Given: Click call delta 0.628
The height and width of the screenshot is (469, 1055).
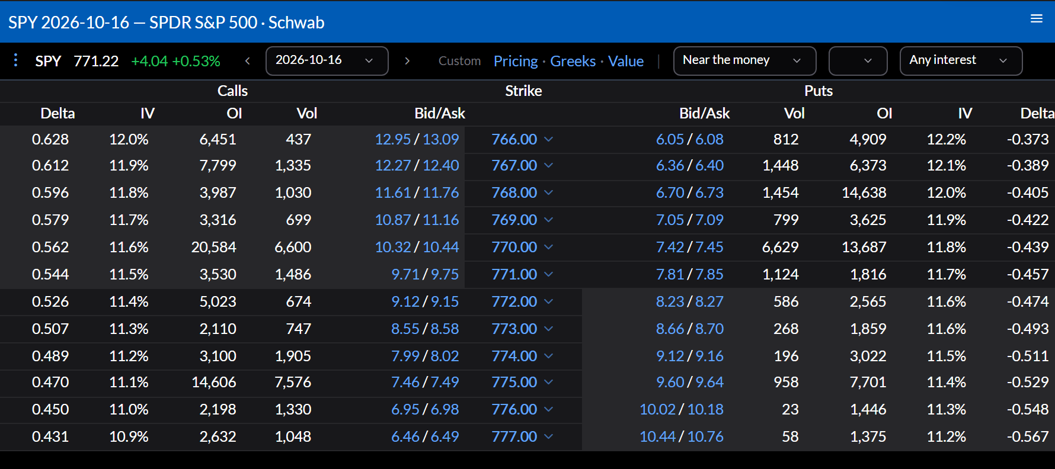Looking at the screenshot, I should point(50,139).
